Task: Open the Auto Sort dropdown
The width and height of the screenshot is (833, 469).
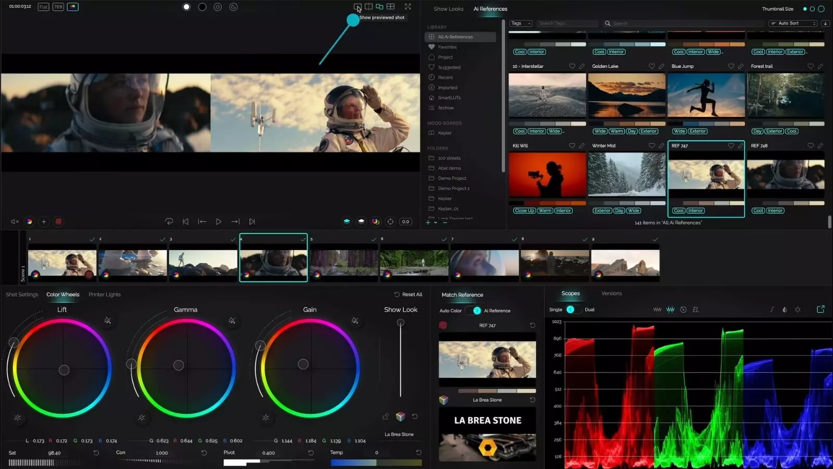Action: click(793, 23)
